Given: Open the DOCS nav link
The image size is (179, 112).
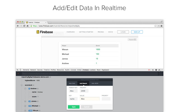Looking at the screenshot, I should point(110,32).
